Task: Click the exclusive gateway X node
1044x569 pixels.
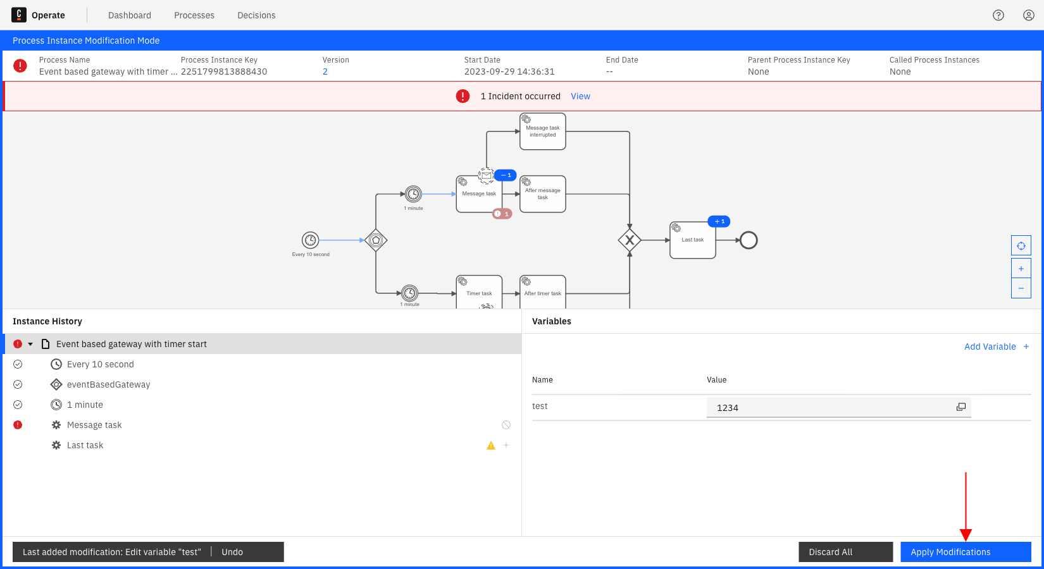Action: coord(630,240)
